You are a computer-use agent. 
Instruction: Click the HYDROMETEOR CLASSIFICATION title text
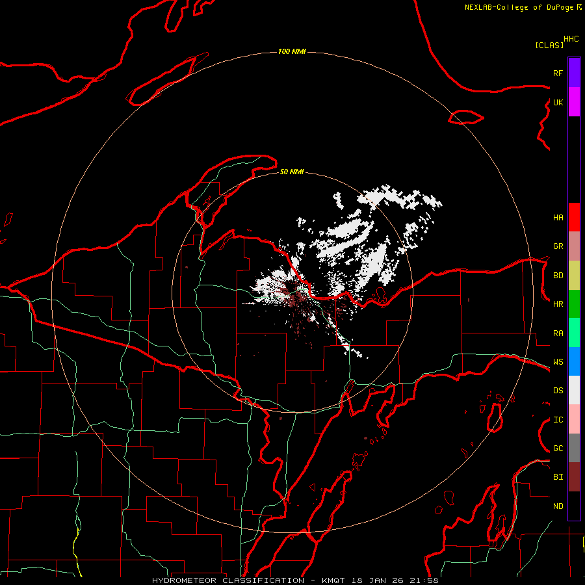(x=228, y=580)
